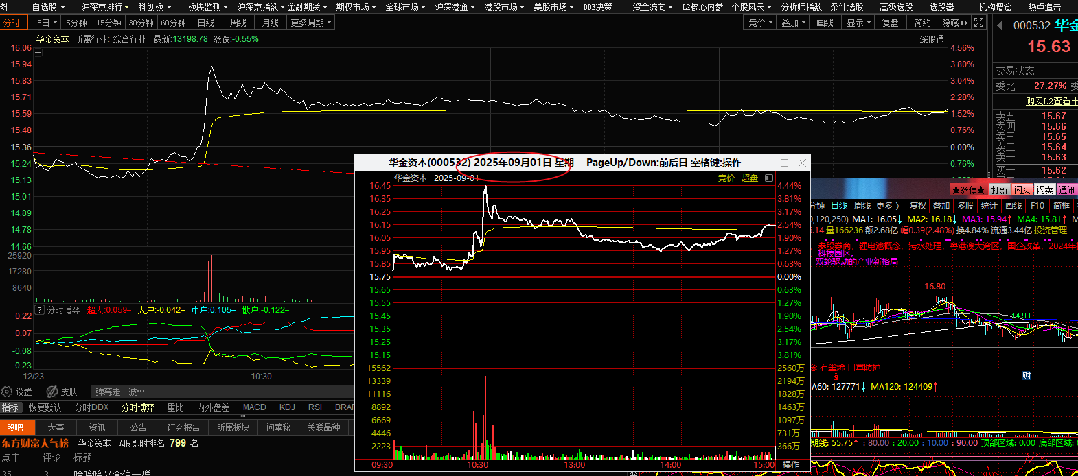Click the ★涨停★ badge
The height and width of the screenshot is (476, 1078).
pos(968,190)
